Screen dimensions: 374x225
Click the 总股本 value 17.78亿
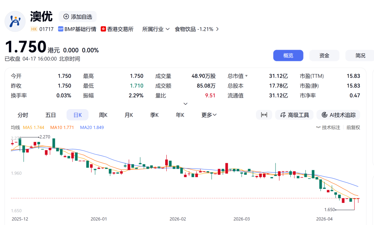[278, 85]
